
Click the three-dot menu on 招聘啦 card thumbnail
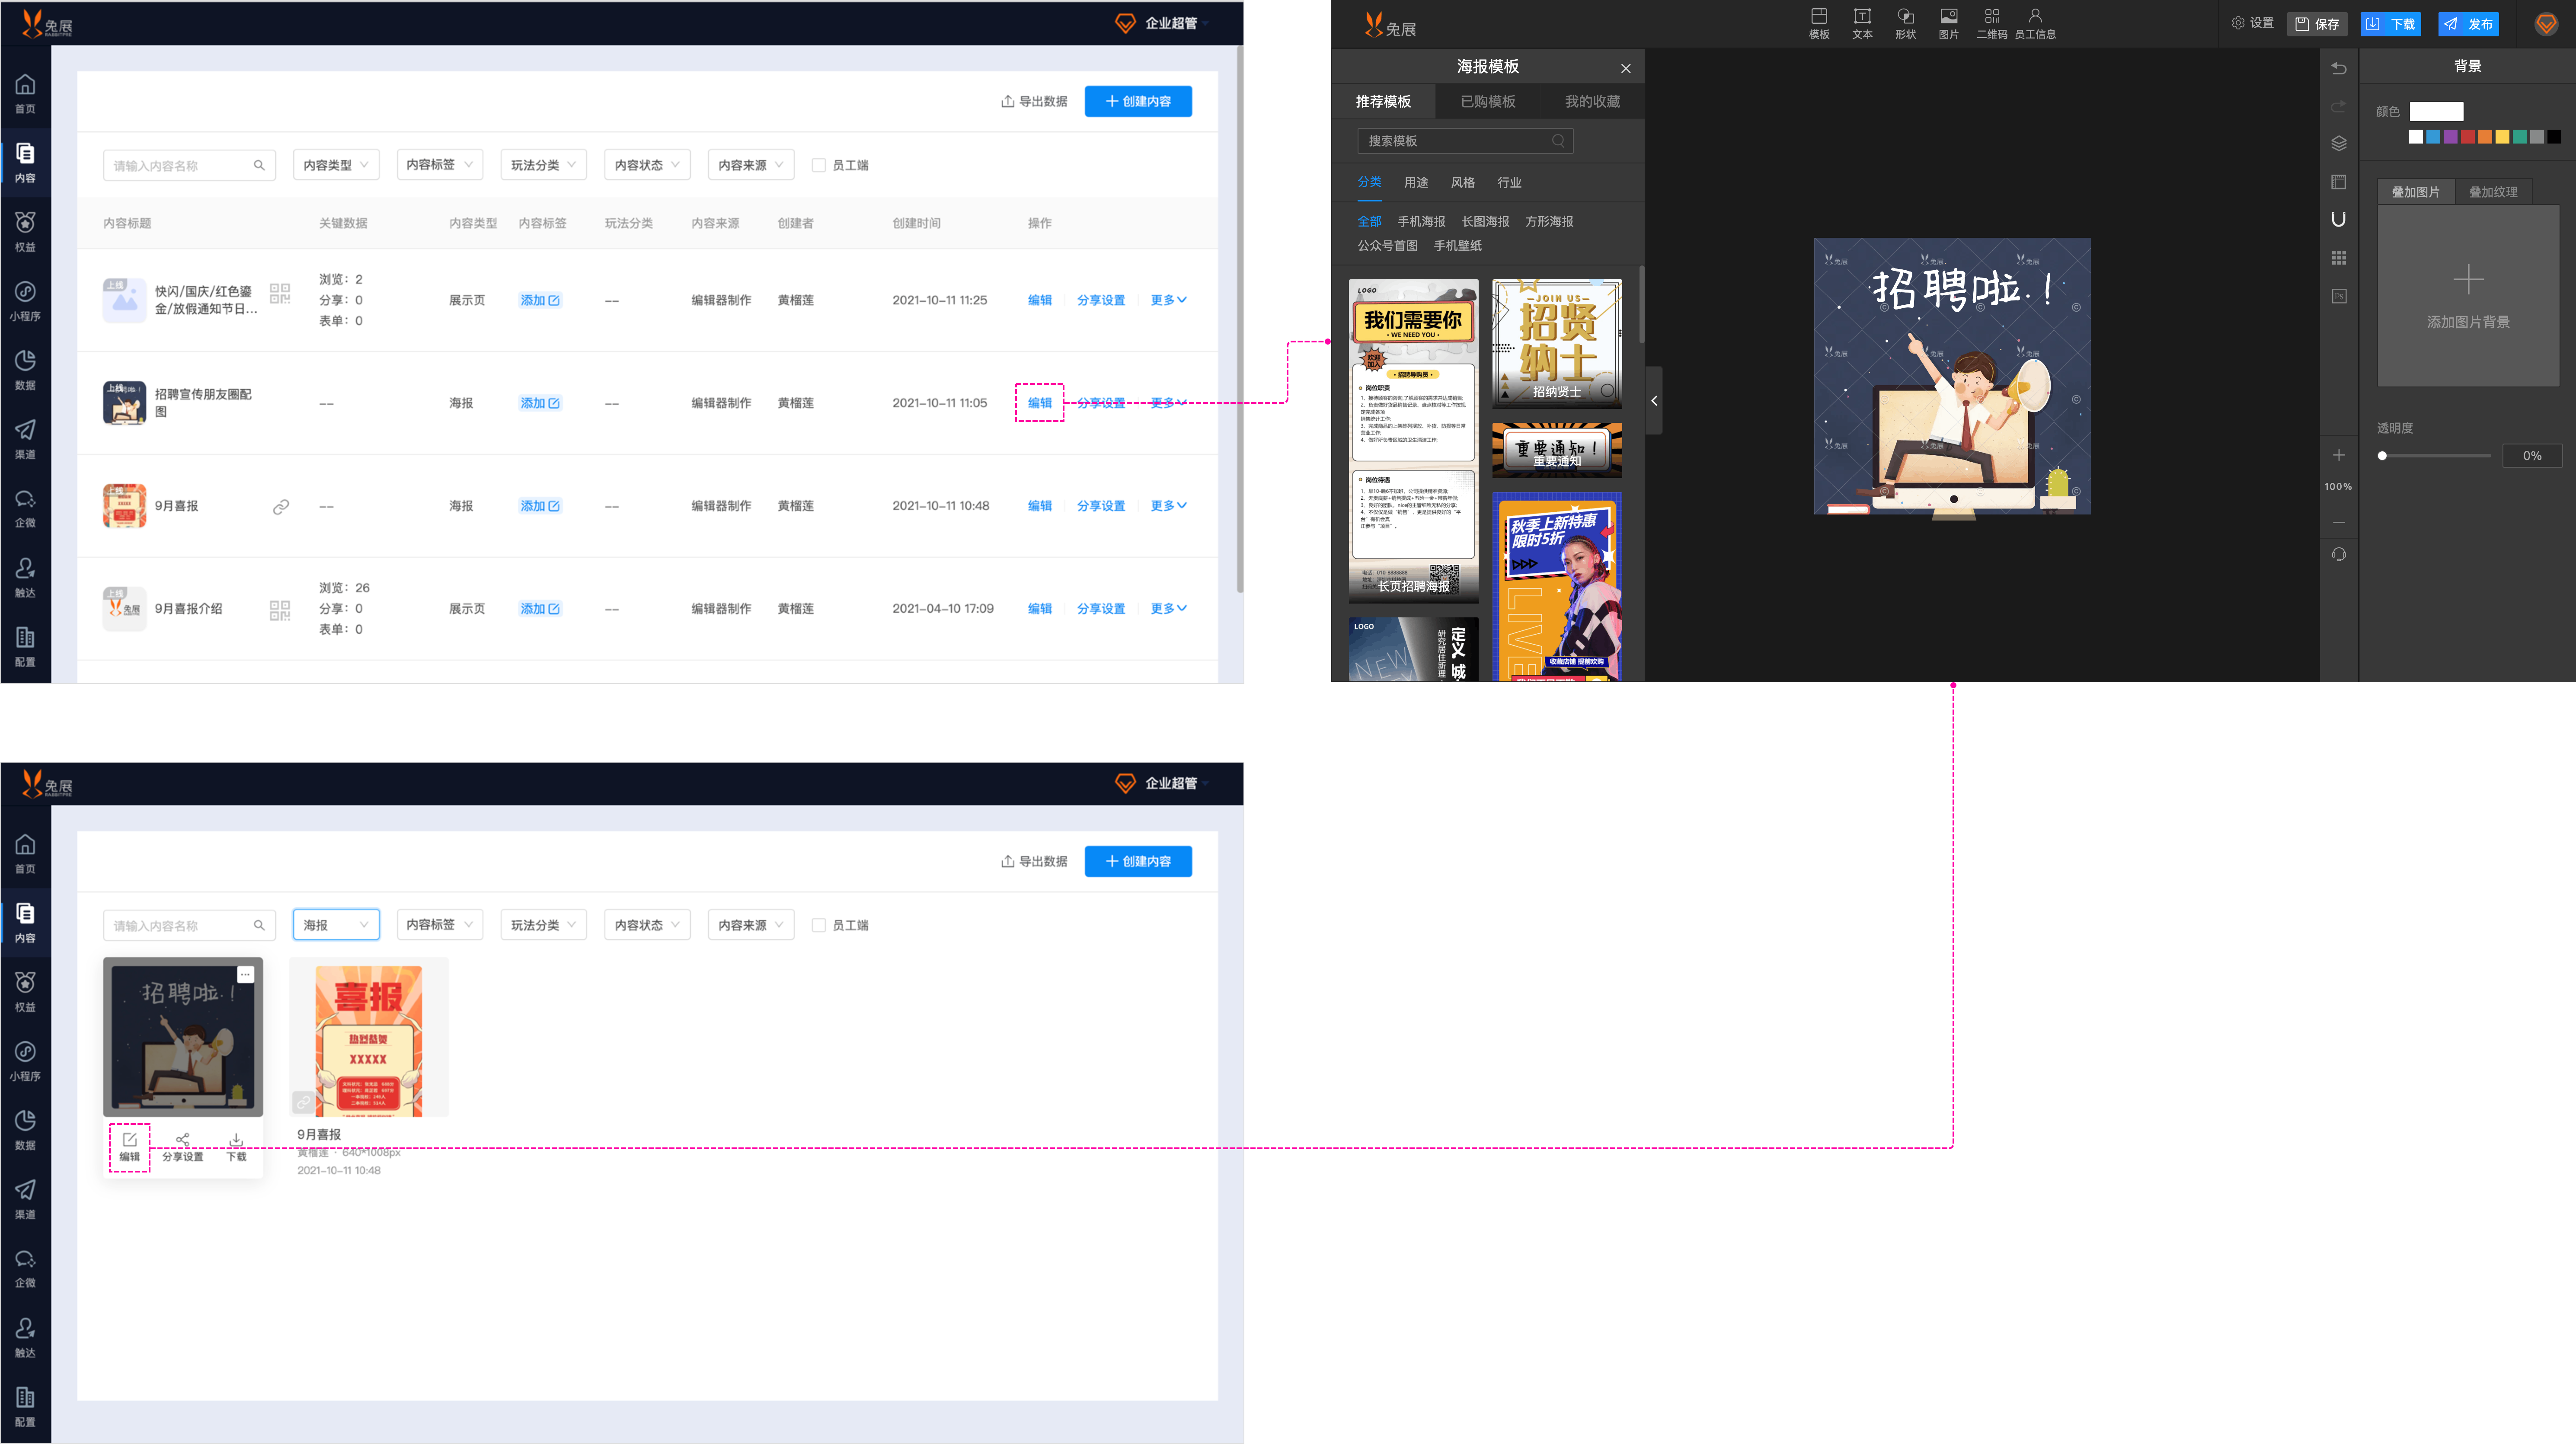(x=245, y=974)
